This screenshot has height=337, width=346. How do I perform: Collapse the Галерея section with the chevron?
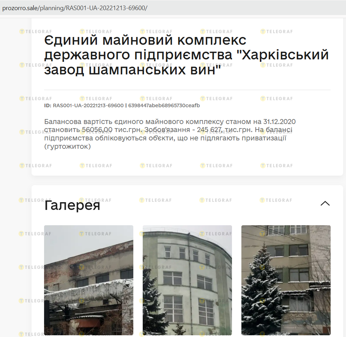(325, 203)
